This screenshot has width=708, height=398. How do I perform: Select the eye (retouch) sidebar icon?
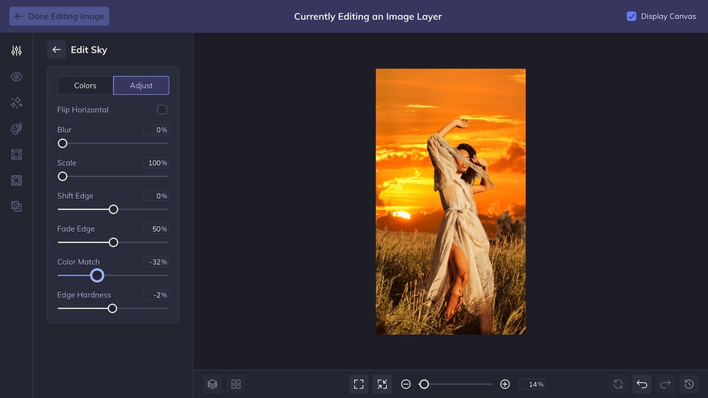(x=16, y=76)
